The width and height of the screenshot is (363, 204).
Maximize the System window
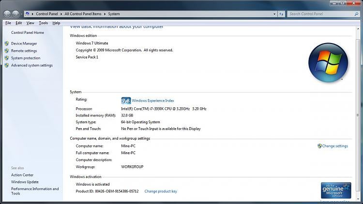point(342,3)
